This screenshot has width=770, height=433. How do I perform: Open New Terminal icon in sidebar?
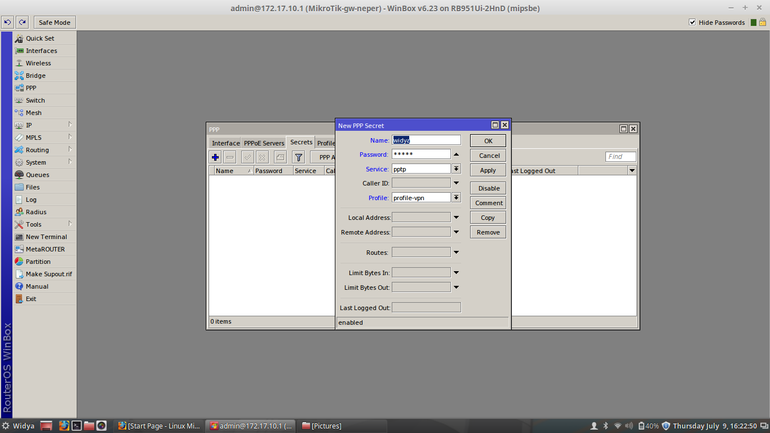tap(19, 237)
